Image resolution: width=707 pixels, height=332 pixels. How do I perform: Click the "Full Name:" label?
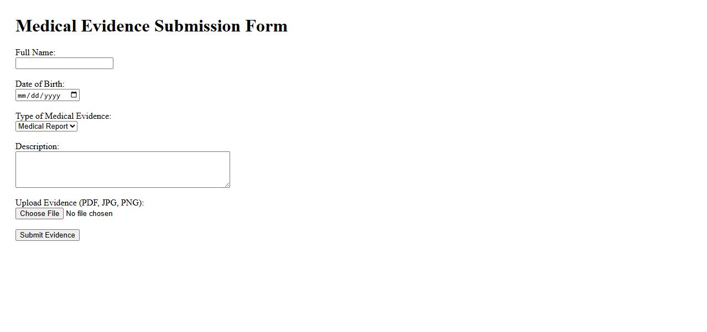coord(35,53)
